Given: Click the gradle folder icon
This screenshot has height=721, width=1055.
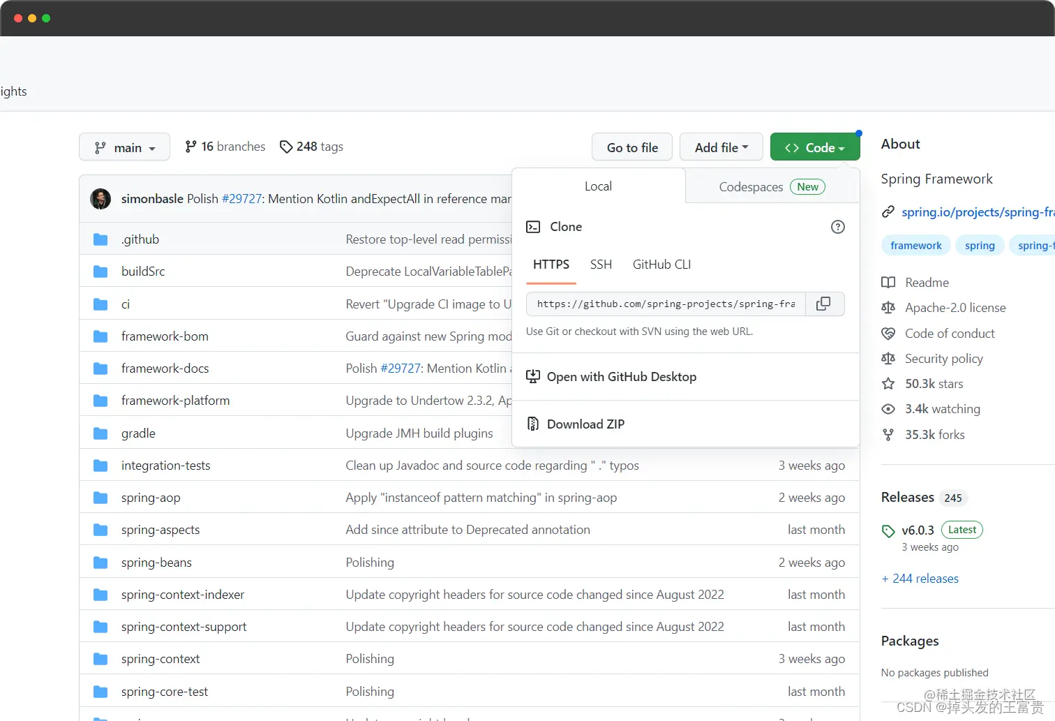Looking at the screenshot, I should click(x=100, y=433).
